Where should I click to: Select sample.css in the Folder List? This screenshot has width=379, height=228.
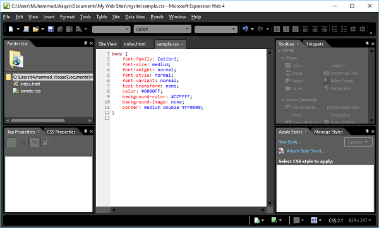click(x=30, y=91)
